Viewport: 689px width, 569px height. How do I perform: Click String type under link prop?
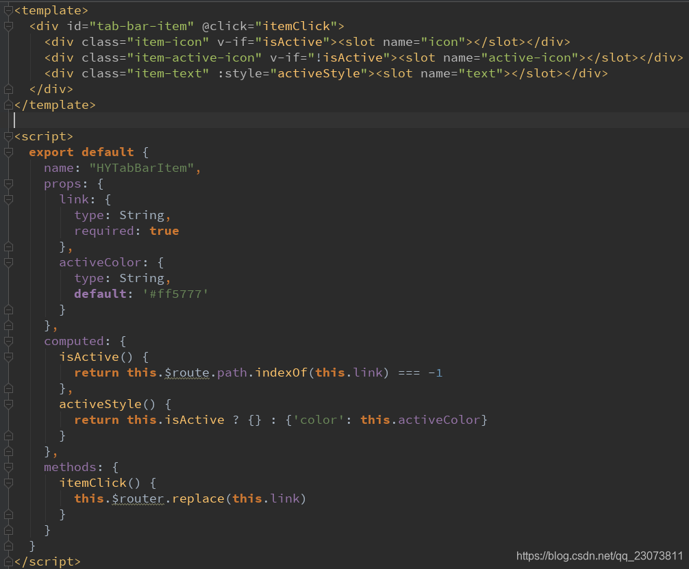pyautogui.click(x=142, y=215)
